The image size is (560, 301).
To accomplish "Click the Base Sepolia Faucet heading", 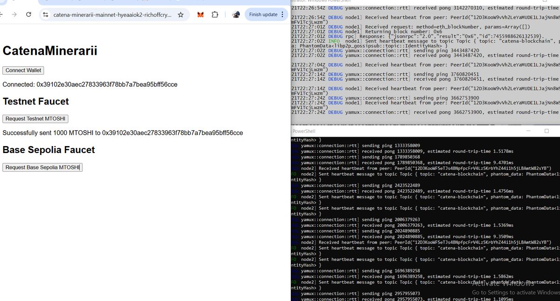I will [49, 150].
